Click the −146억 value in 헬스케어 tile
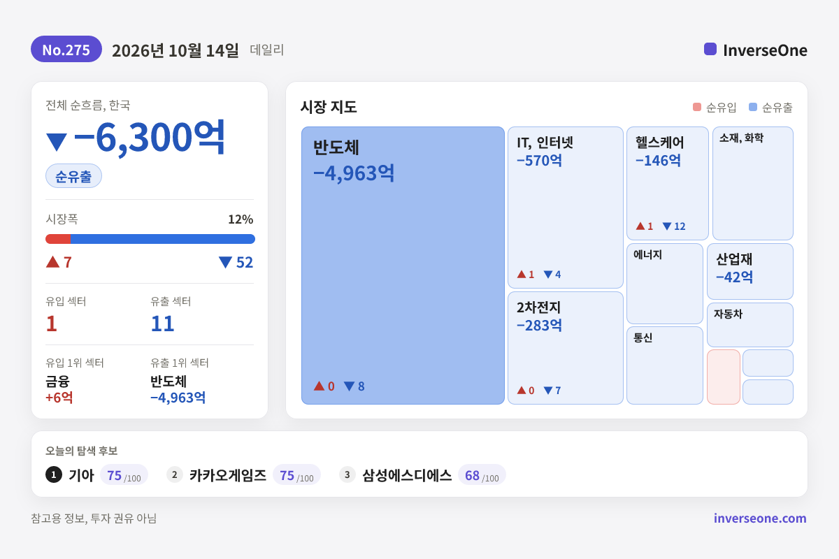The width and height of the screenshot is (839, 559). click(659, 160)
